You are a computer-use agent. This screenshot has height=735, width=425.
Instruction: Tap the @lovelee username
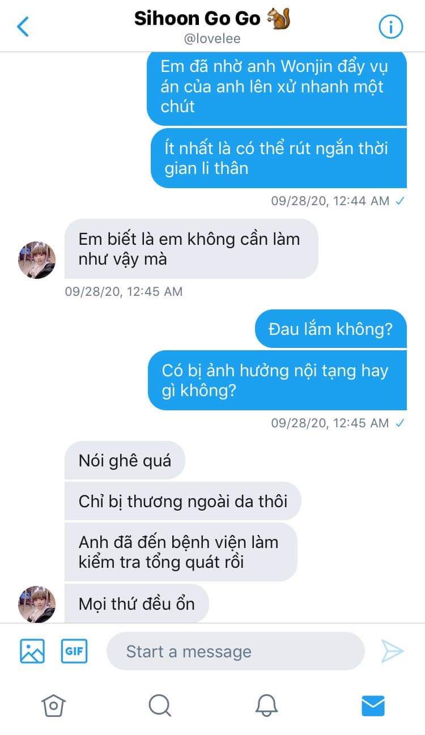point(212,39)
